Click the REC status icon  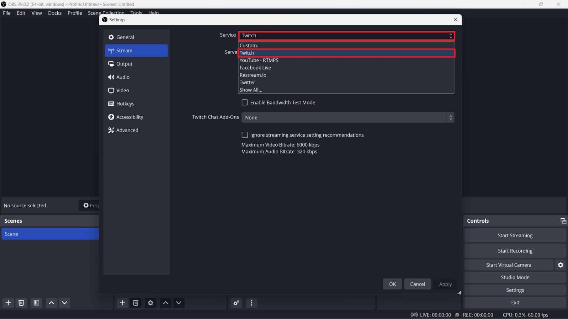(x=457, y=315)
